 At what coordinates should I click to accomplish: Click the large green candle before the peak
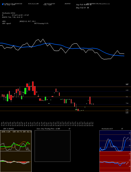point(25,91)
